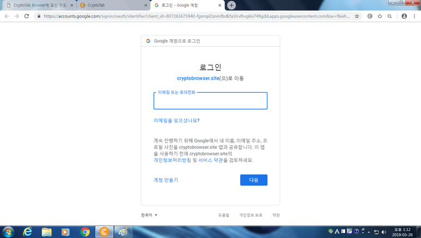Open the Paint taskbar icon
This screenshot has height=238, width=421.
coord(123,232)
